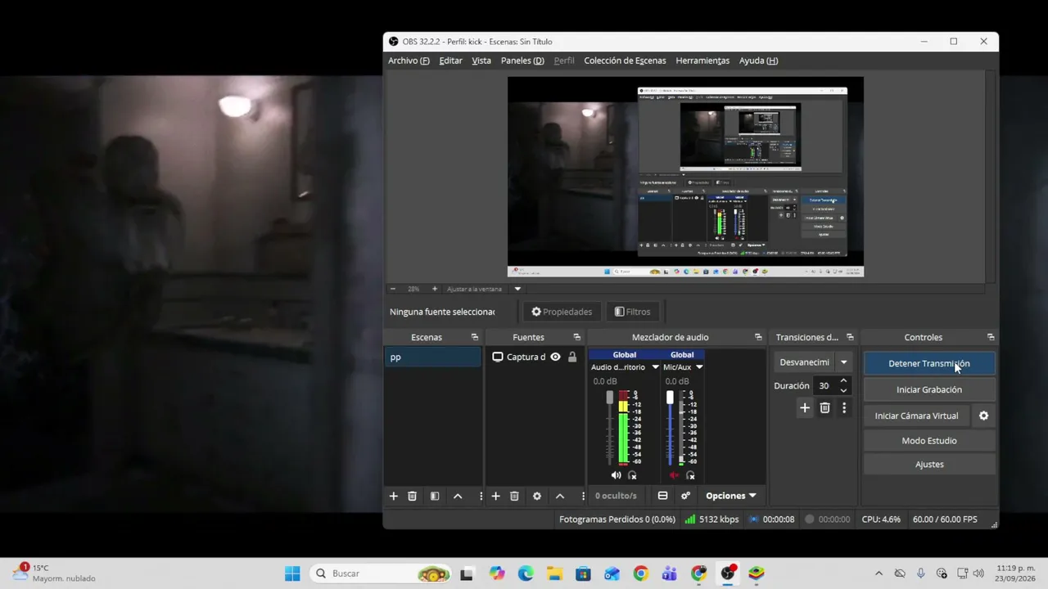
Task: Open the Herramientas menu
Action: coord(702,61)
